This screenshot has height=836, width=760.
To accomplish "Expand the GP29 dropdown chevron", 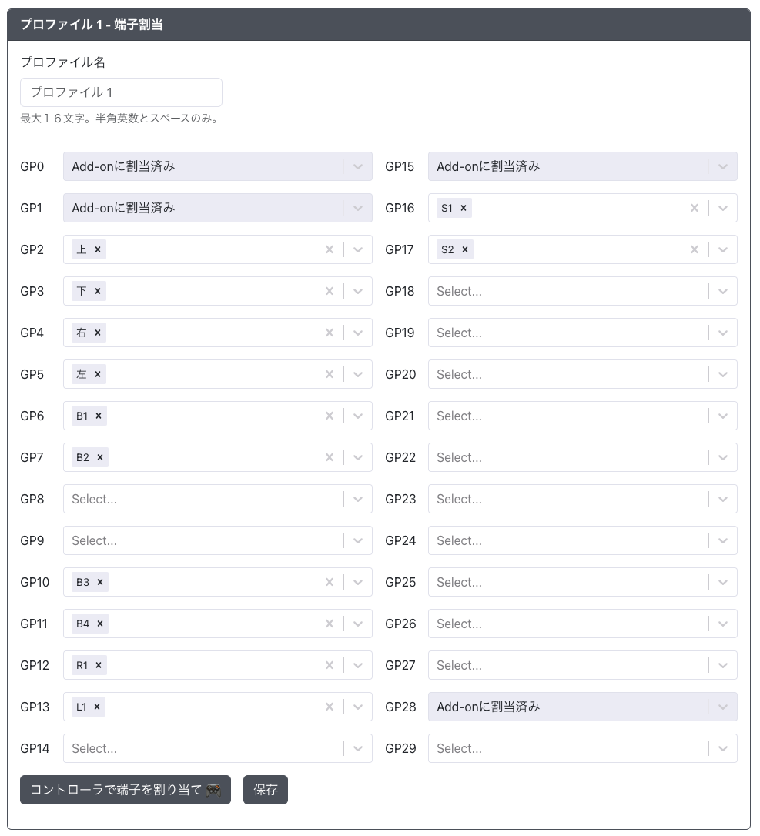I will [x=723, y=748].
